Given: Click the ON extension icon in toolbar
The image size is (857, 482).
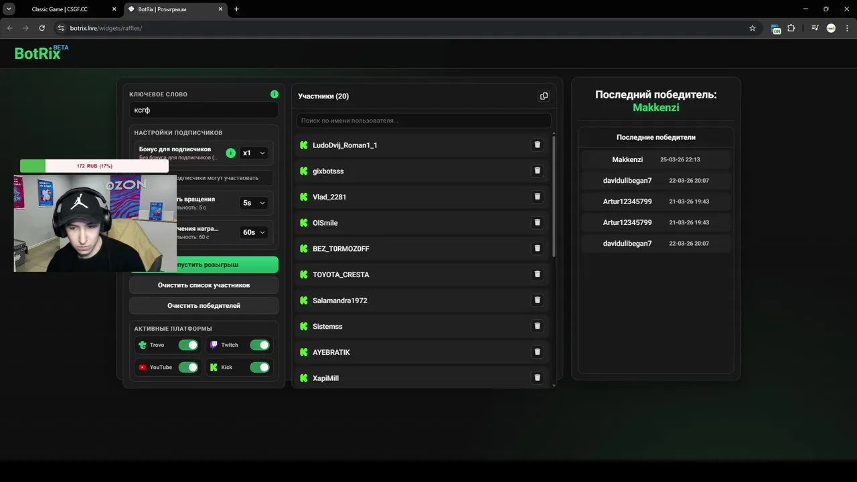Looking at the screenshot, I should 776,29.
